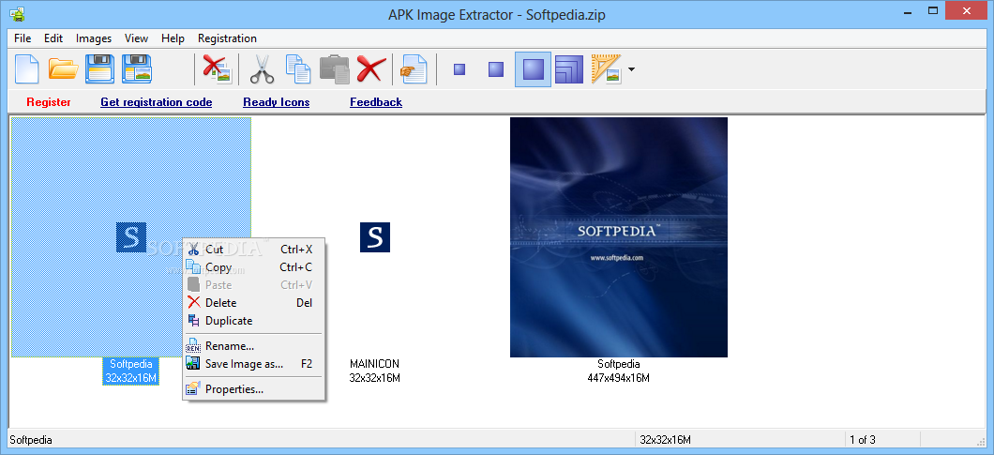The height and width of the screenshot is (455, 994).
Task: Click the Copy documents toolbar icon
Action: 298,69
